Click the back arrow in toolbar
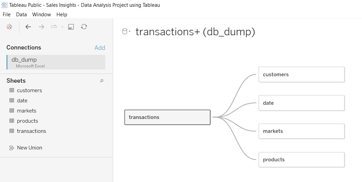This screenshot has width=362, height=182. click(x=28, y=27)
